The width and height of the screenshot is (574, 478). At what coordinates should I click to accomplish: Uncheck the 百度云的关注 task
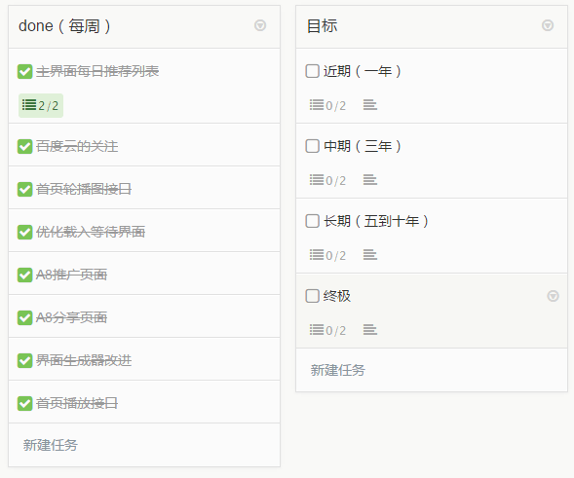click(25, 147)
